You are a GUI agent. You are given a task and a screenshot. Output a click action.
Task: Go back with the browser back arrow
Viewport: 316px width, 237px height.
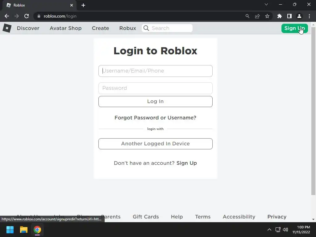(x=7, y=16)
